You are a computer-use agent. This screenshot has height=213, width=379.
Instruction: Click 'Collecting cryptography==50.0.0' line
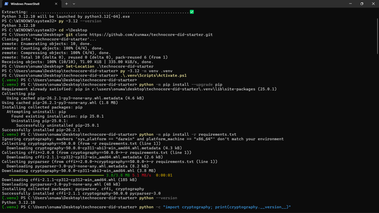[81, 143]
